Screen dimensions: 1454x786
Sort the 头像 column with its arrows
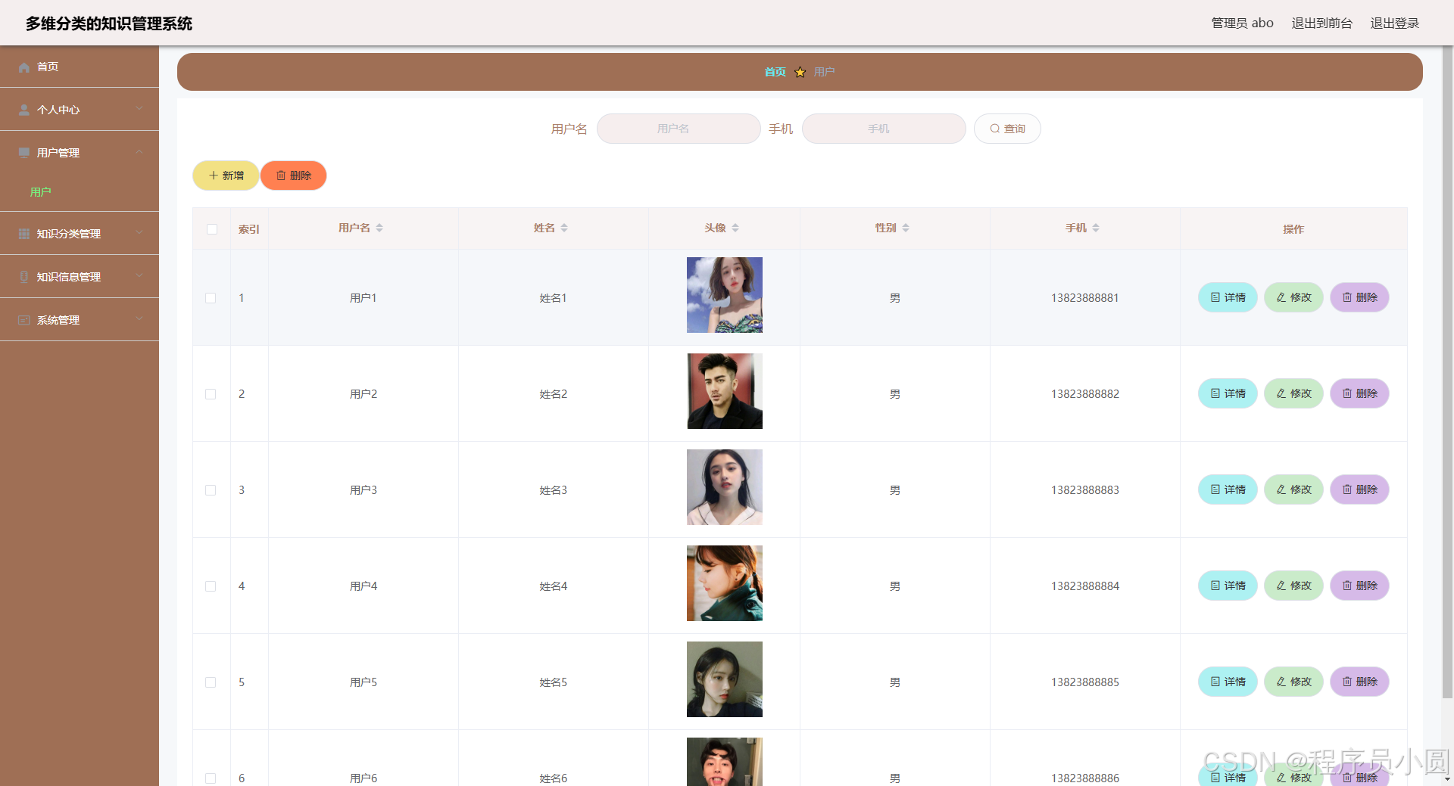pyautogui.click(x=735, y=228)
